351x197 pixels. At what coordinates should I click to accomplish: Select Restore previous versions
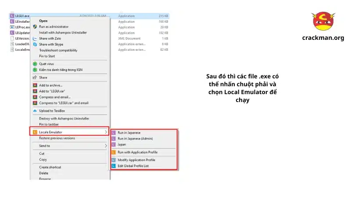click(x=57, y=138)
